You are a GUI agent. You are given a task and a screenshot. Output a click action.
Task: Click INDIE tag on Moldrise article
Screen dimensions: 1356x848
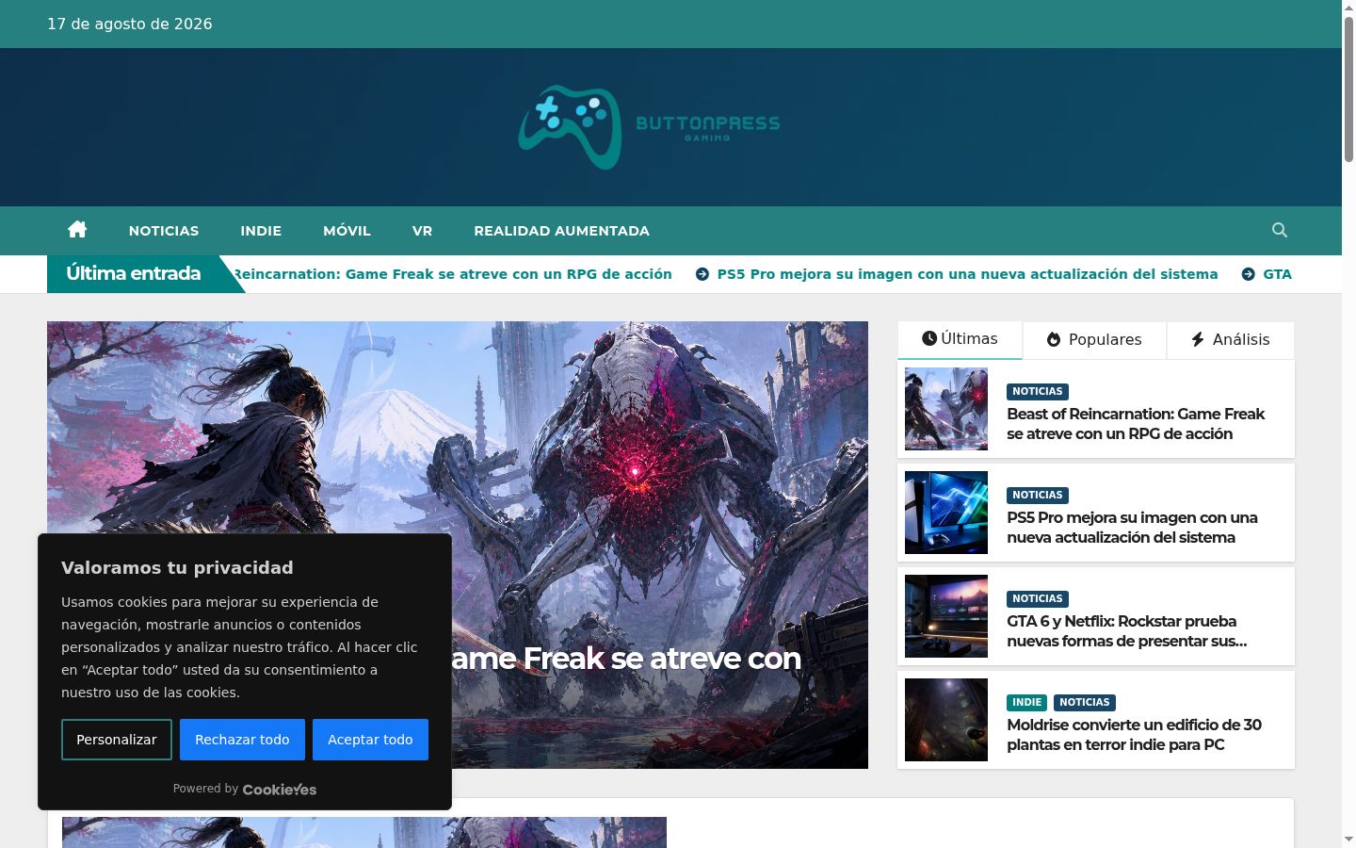point(1026,703)
